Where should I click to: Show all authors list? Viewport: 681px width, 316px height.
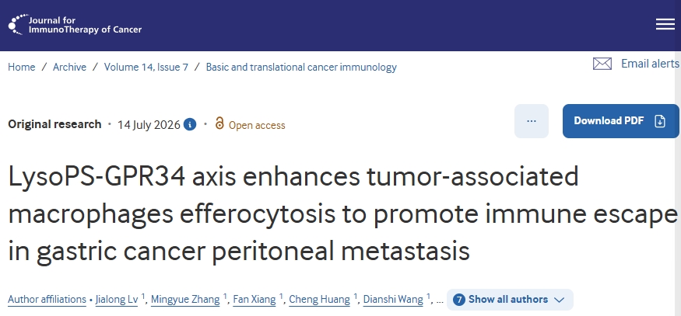pos(510,300)
